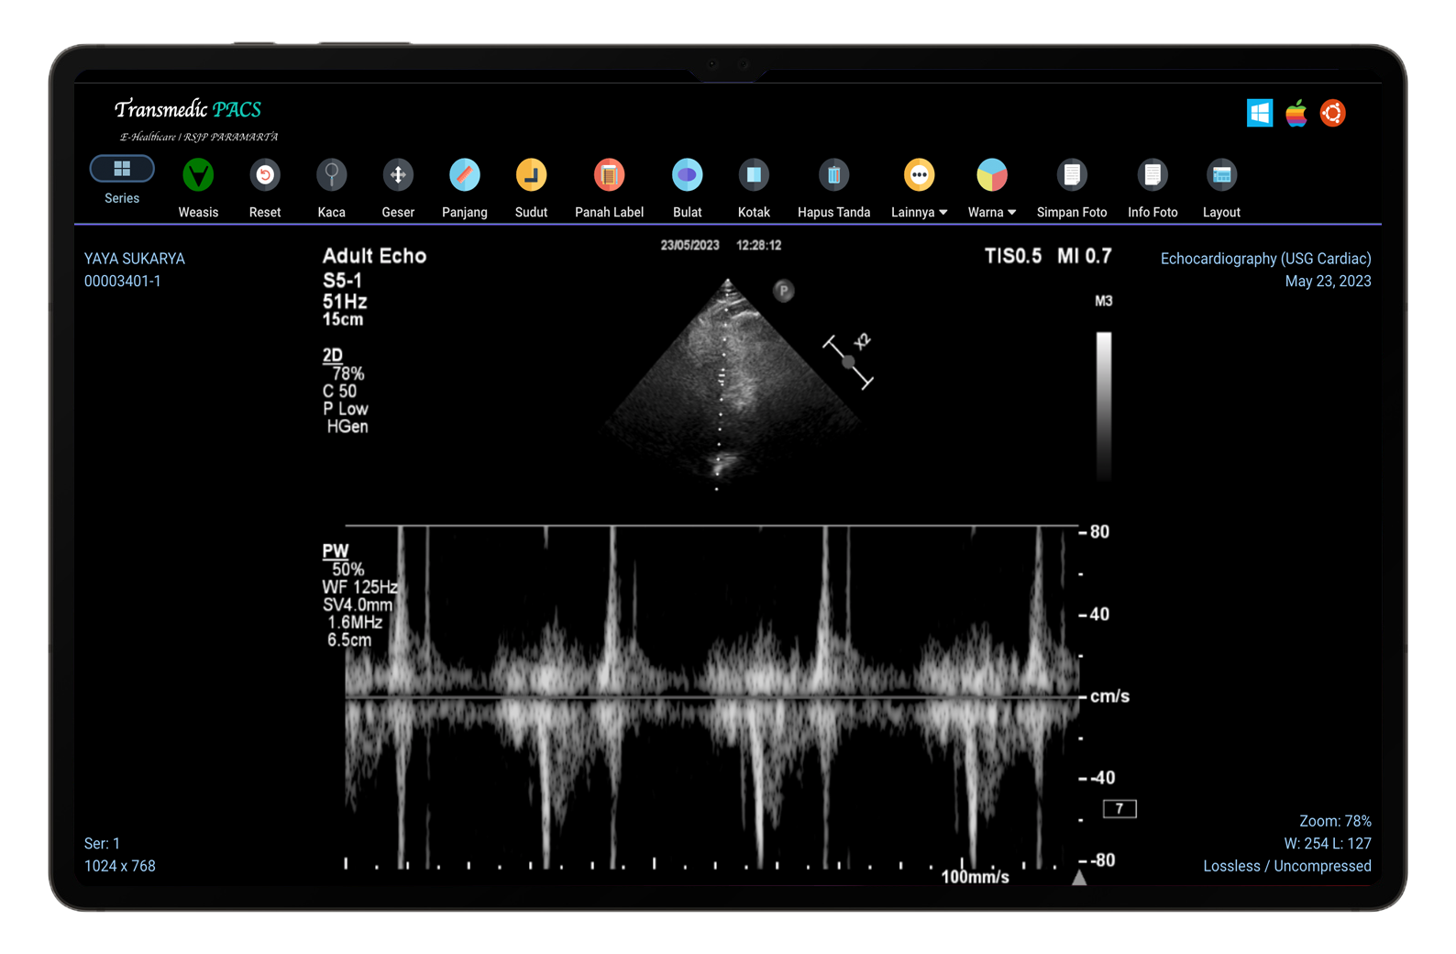Click the Apple macOS icon
This screenshot has width=1456, height=954.
coord(1296,114)
